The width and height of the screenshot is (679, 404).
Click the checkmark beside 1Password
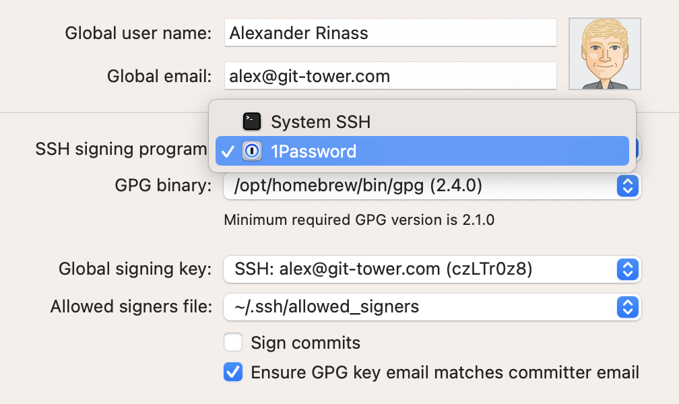coord(227,151)
